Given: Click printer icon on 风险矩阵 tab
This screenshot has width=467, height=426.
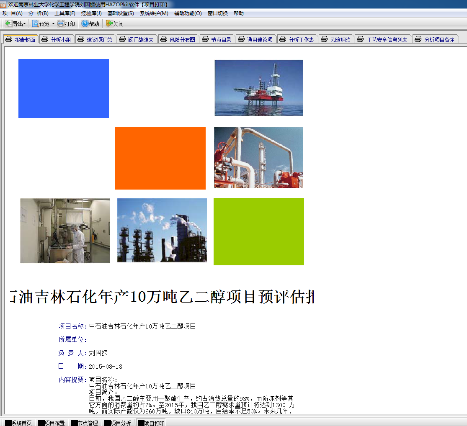Looking at the screenshot, I should coord(324,39).
